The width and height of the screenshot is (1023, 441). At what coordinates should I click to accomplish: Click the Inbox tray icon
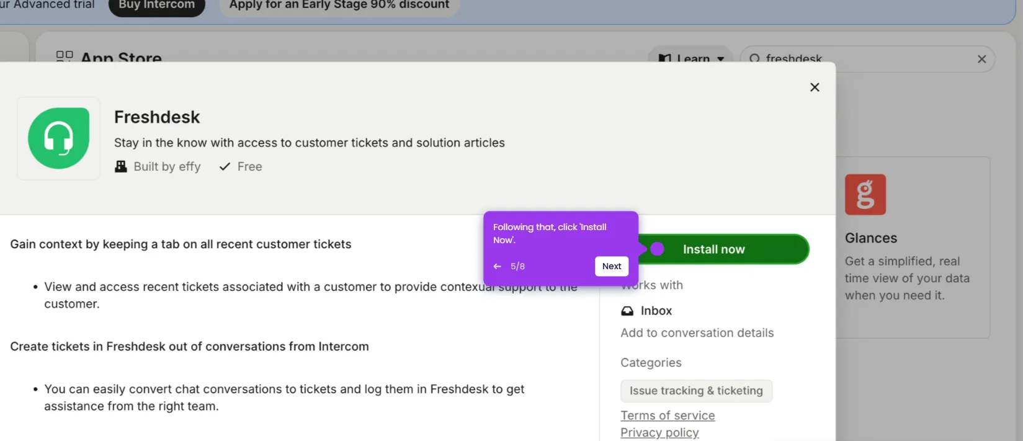click(627, 311)
